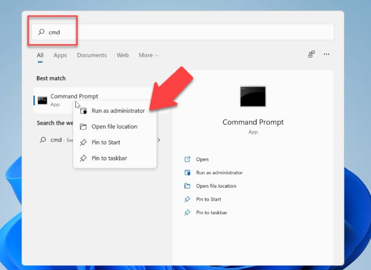This screenshot has height=270, width=371.
Task: Open the feedback/account icon near the ellipsis
Action: coord(311,54)
